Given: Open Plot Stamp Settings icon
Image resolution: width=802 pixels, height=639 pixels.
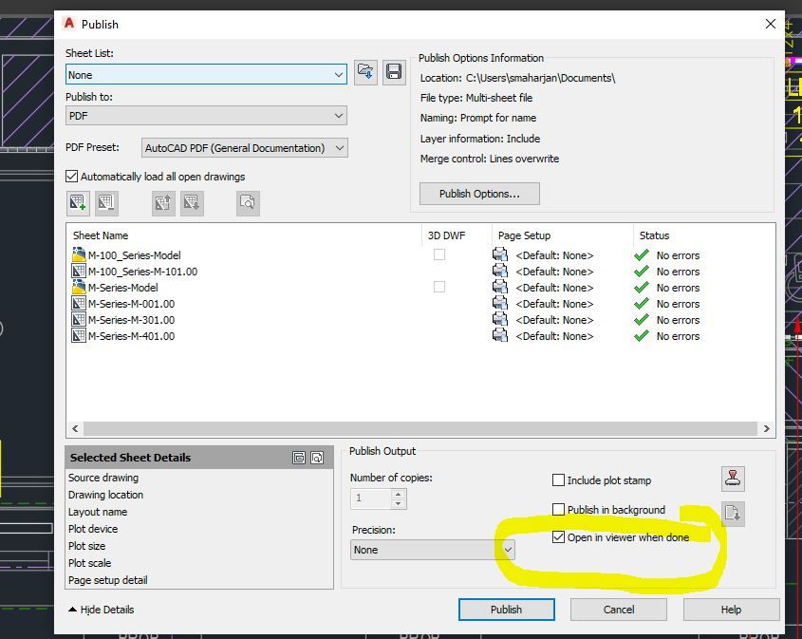Looking at the screenshot, I should (x=733, y=479).
